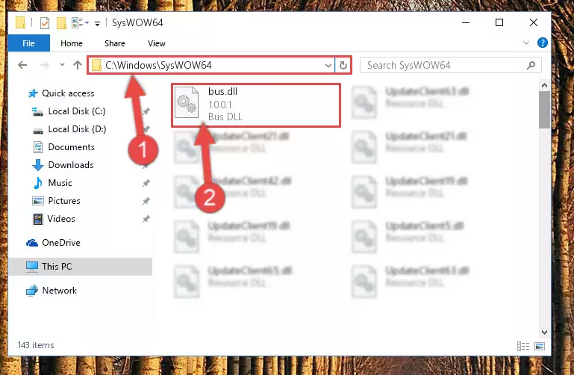This screenshot has height=375, width=574.
Task: Click the Documents page icon
Action: click(x=38, y=147)
